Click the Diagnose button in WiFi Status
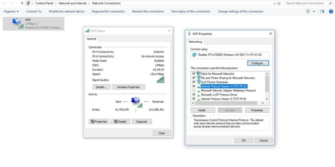Screen dimensions: 335x167 click(x=142, y=122)
